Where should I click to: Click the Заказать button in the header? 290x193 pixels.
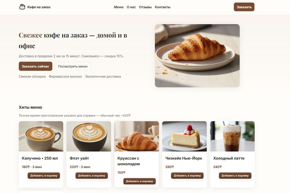244,7
